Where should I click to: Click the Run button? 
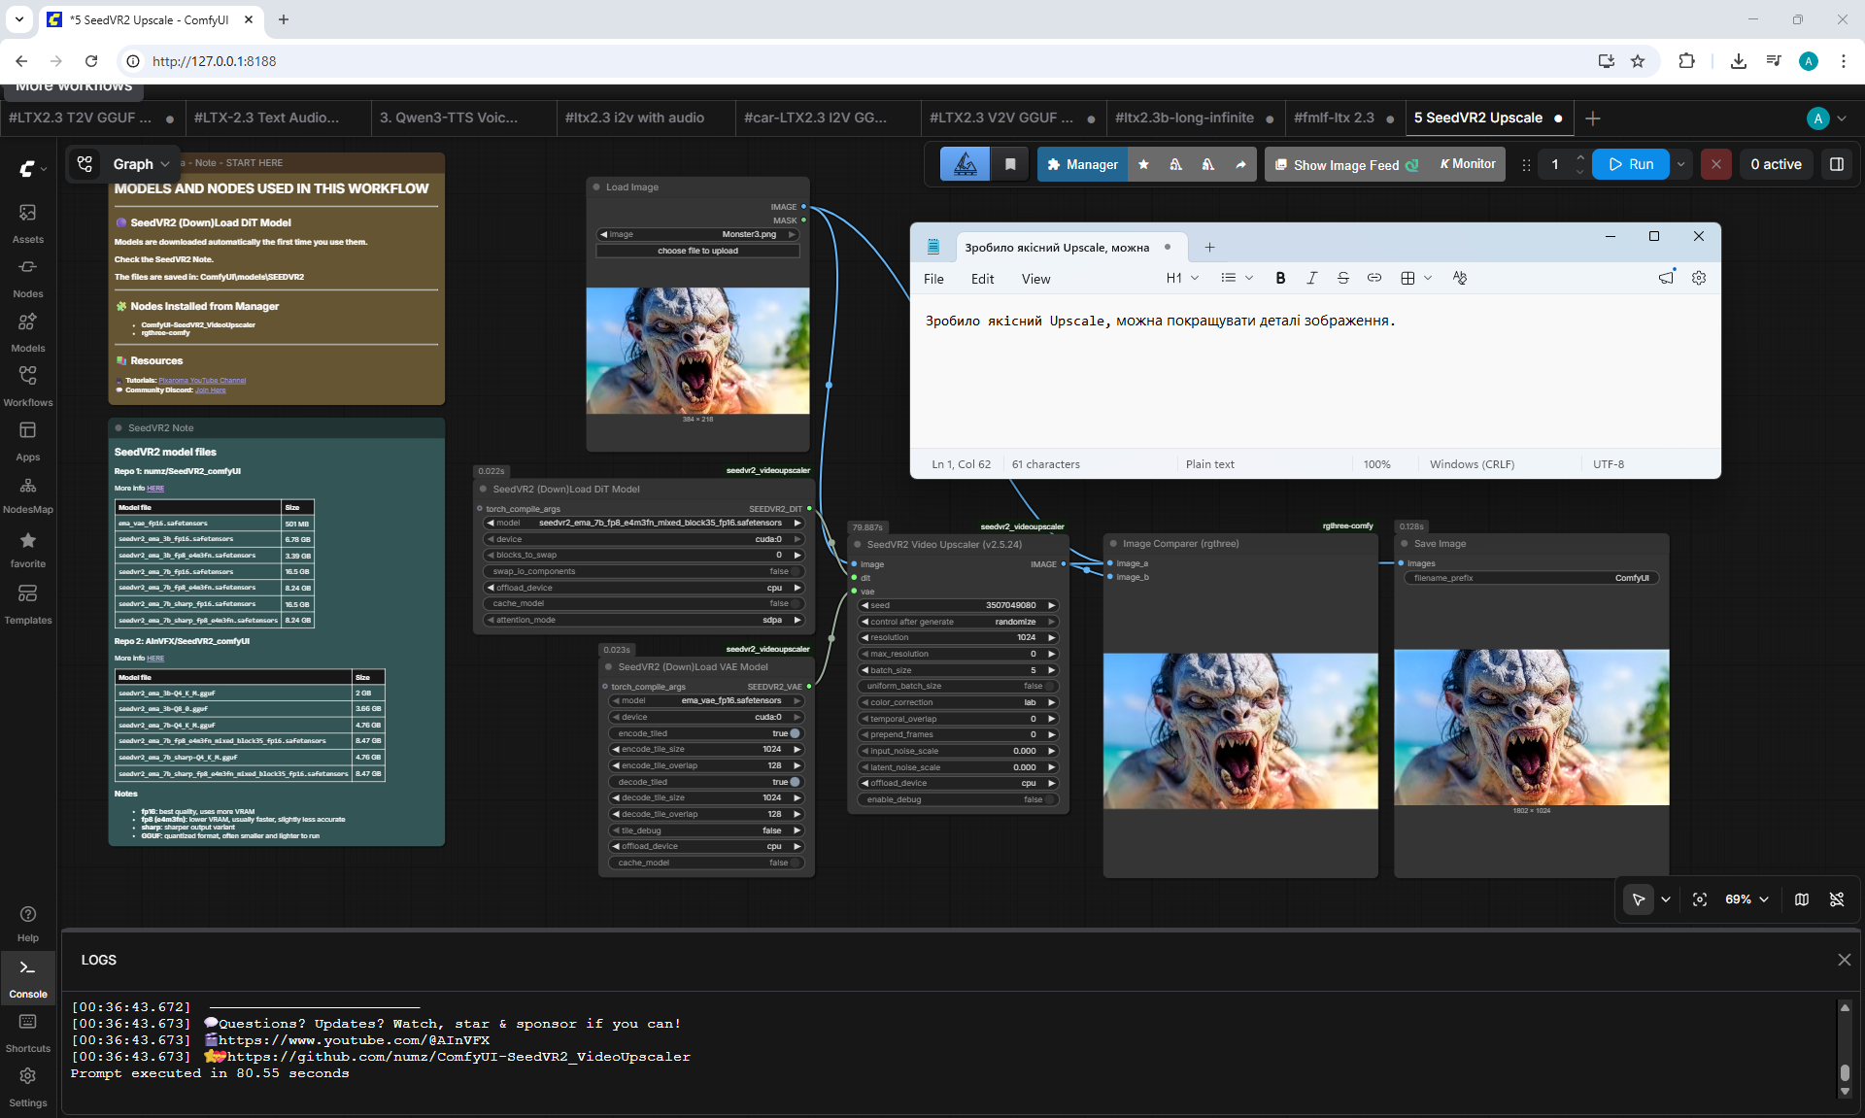tap(1631, 164)
